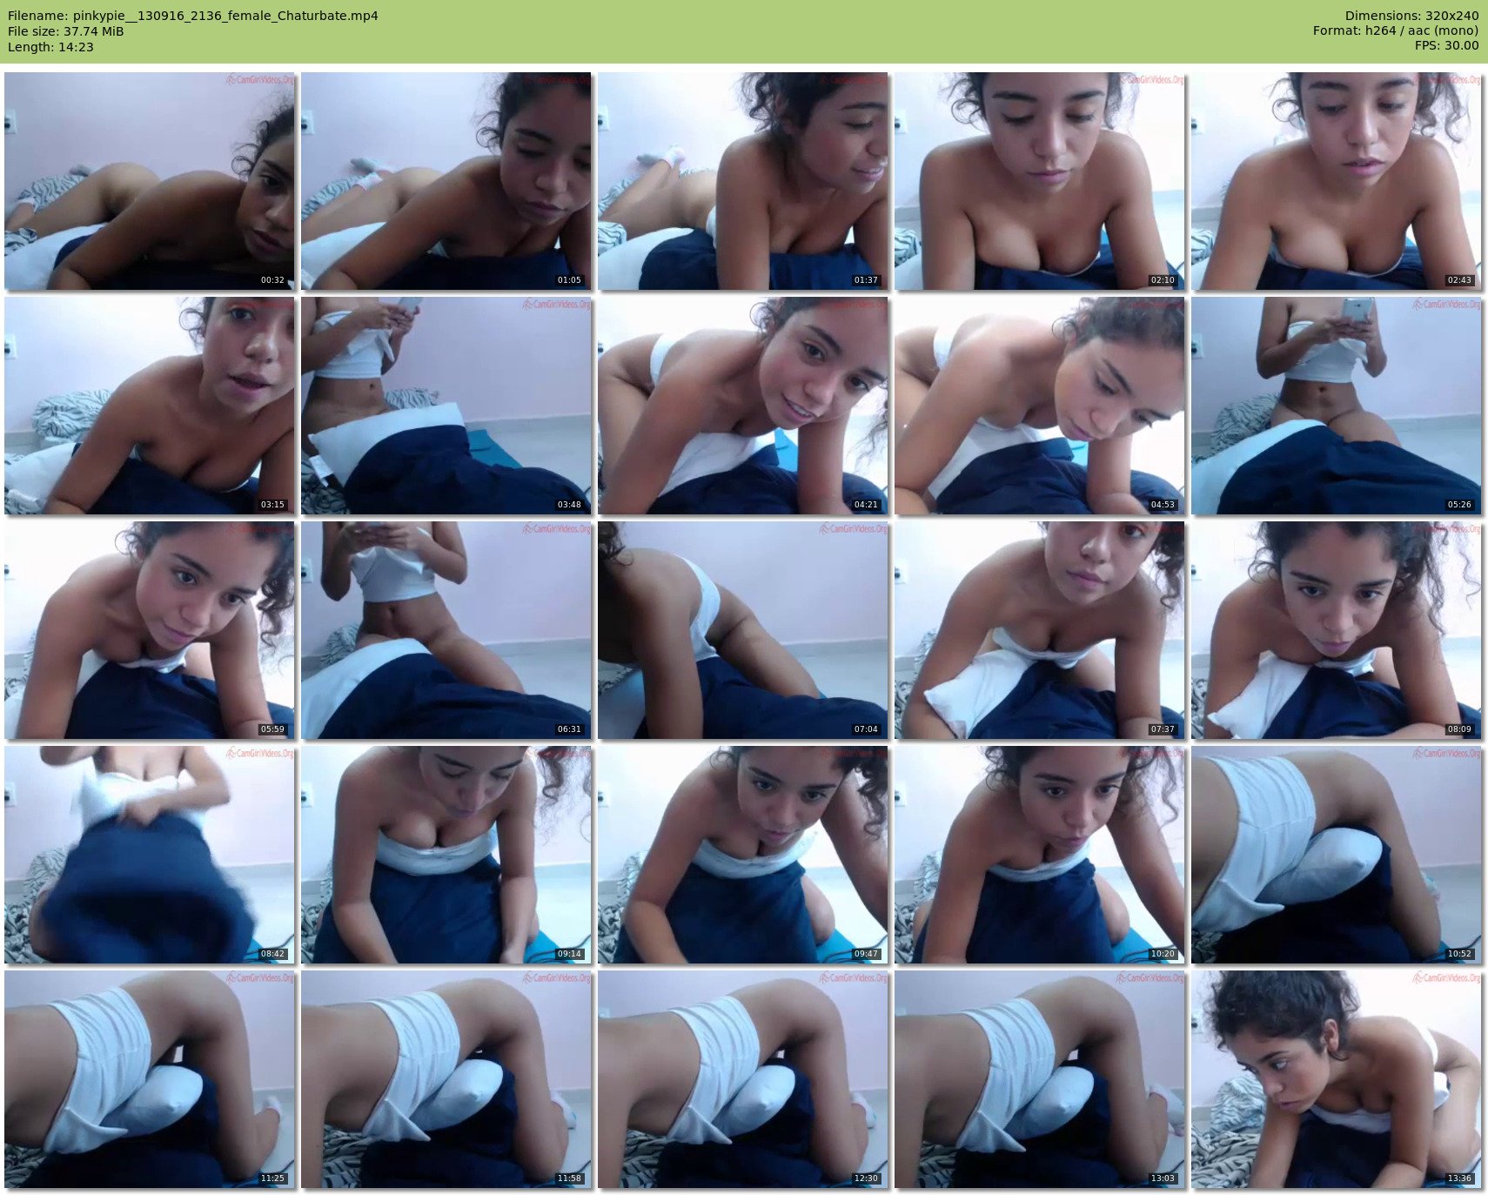Viewport: 1488px width, 1195px height.
Task: Open the frame stamped 10:52
Action: point(1337,855)
